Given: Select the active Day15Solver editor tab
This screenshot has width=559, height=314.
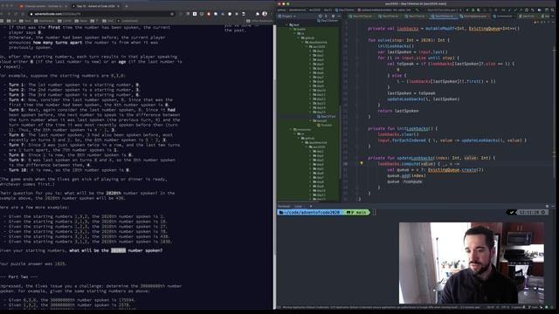Looking at the screenshot, I should pos(443,16).
